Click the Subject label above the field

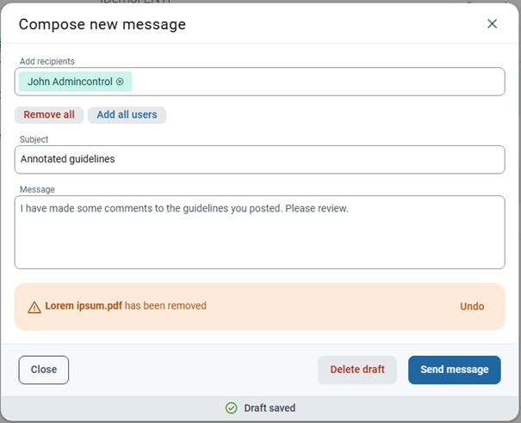[x=34, y=139]
